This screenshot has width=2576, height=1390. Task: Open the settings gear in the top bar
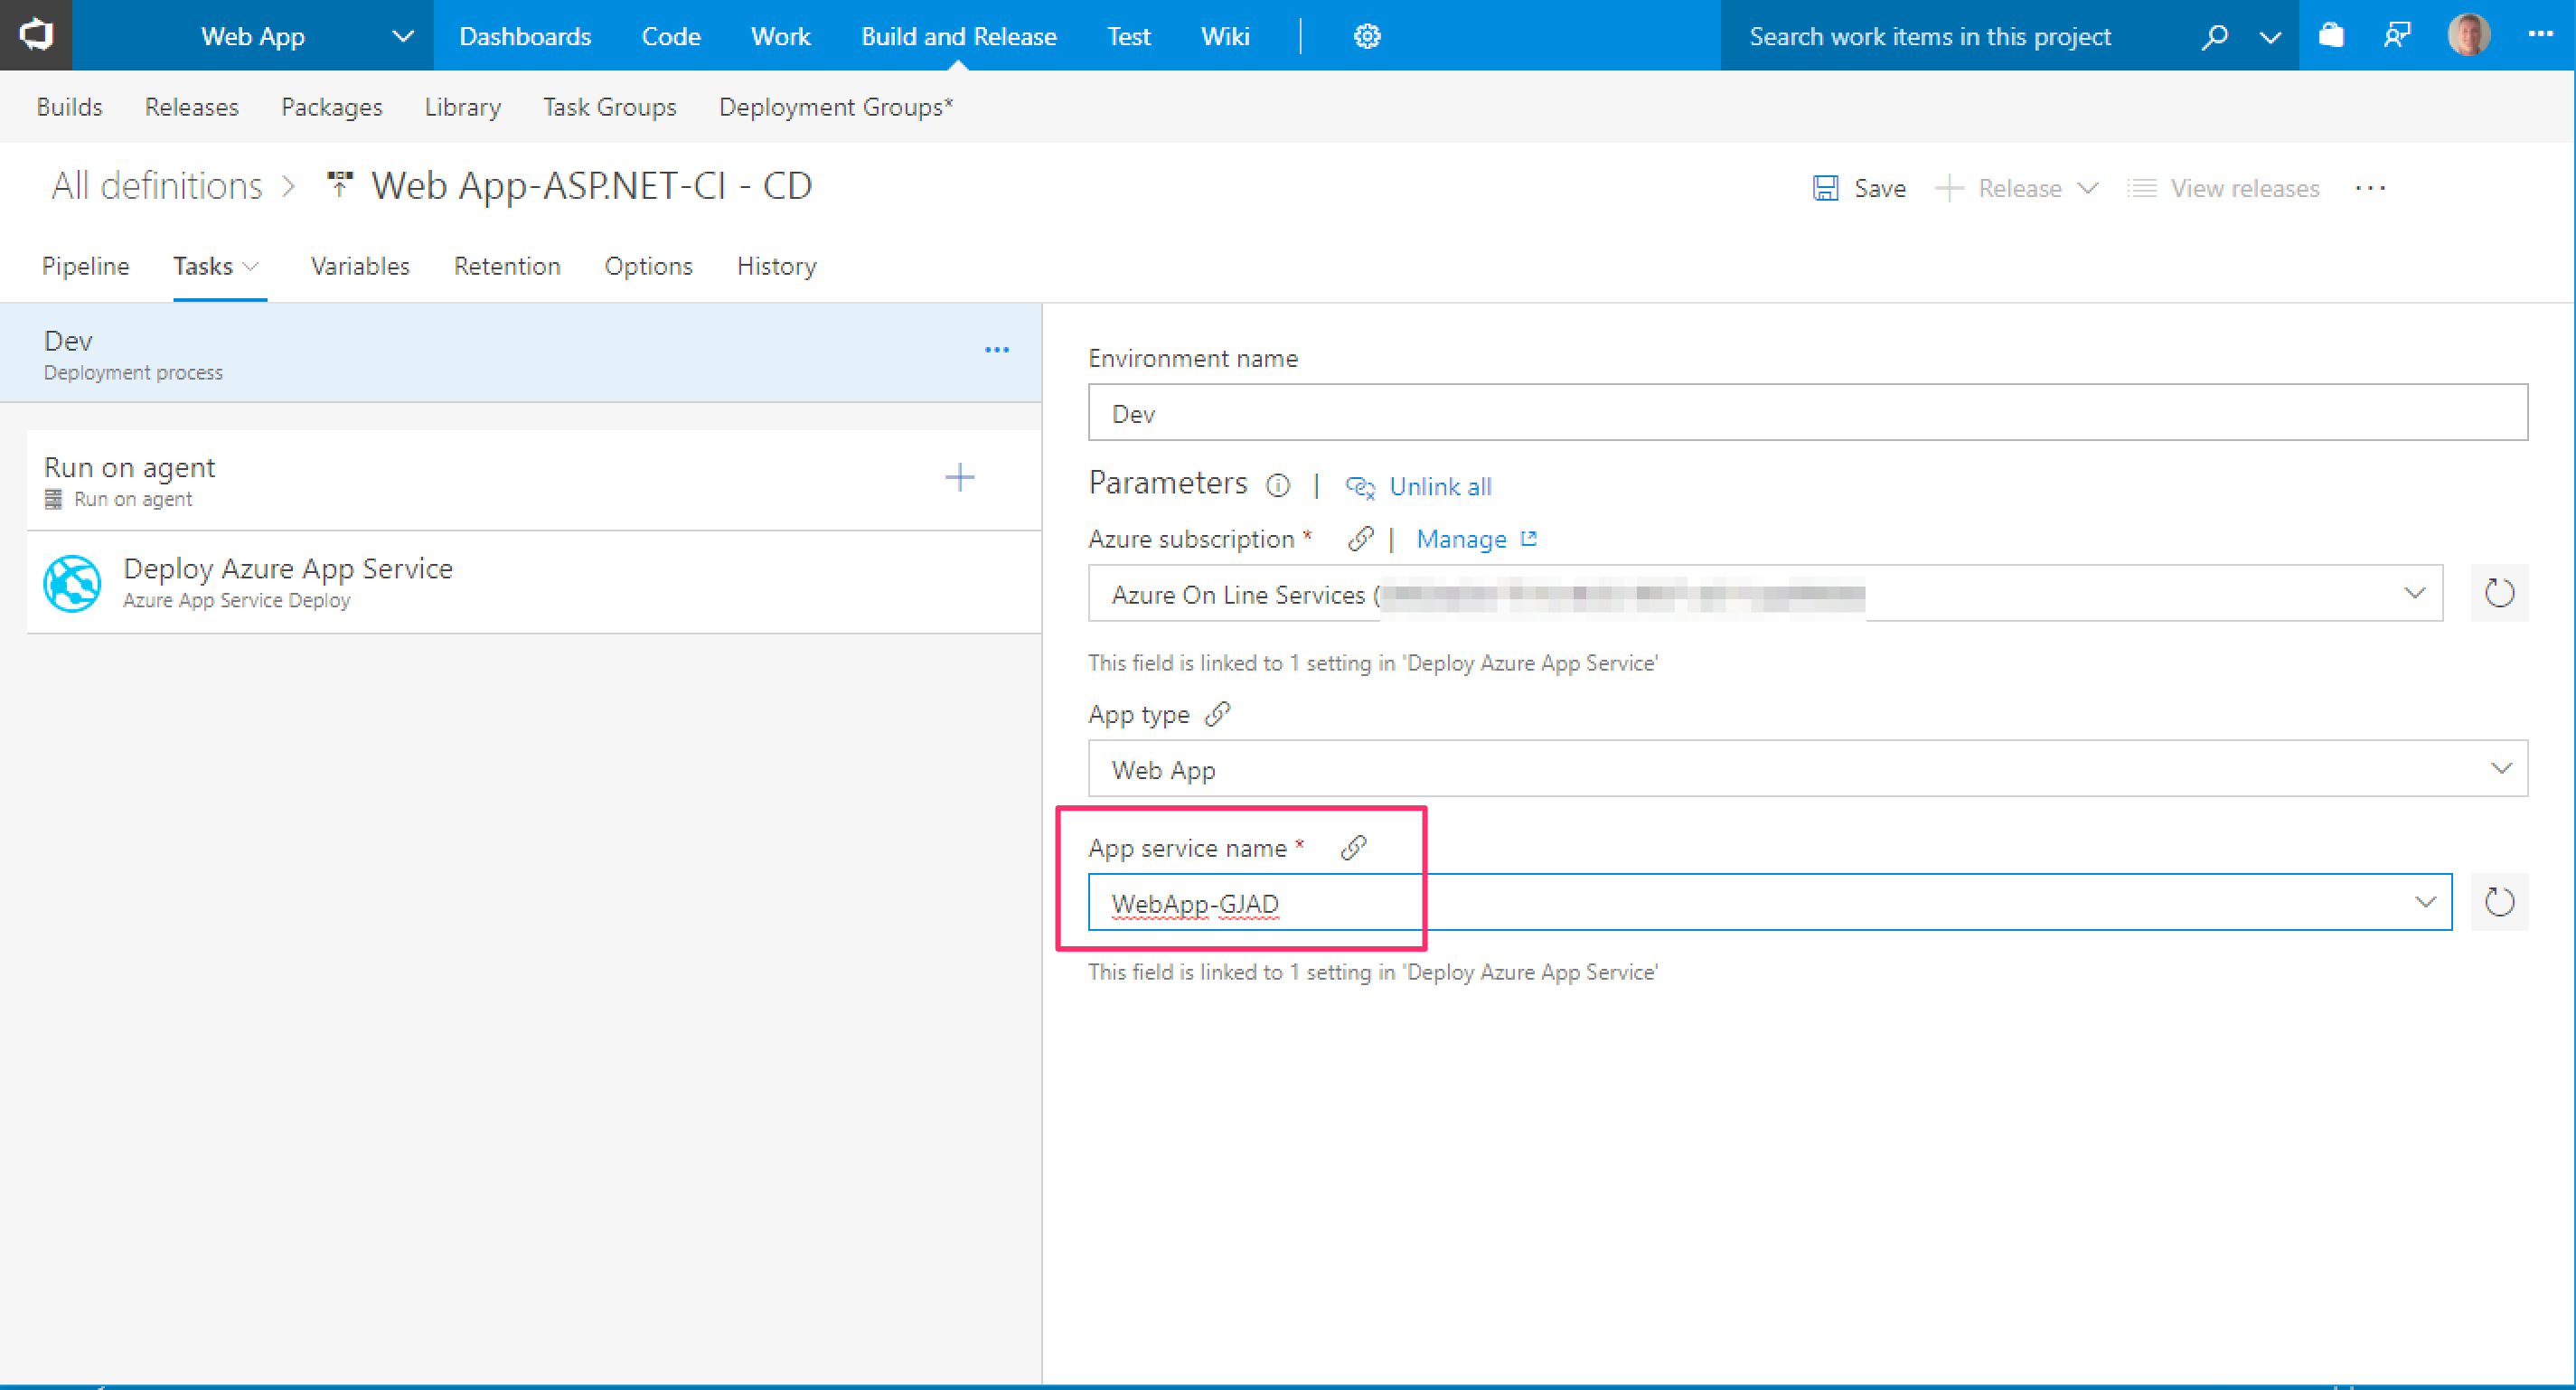1366,36
